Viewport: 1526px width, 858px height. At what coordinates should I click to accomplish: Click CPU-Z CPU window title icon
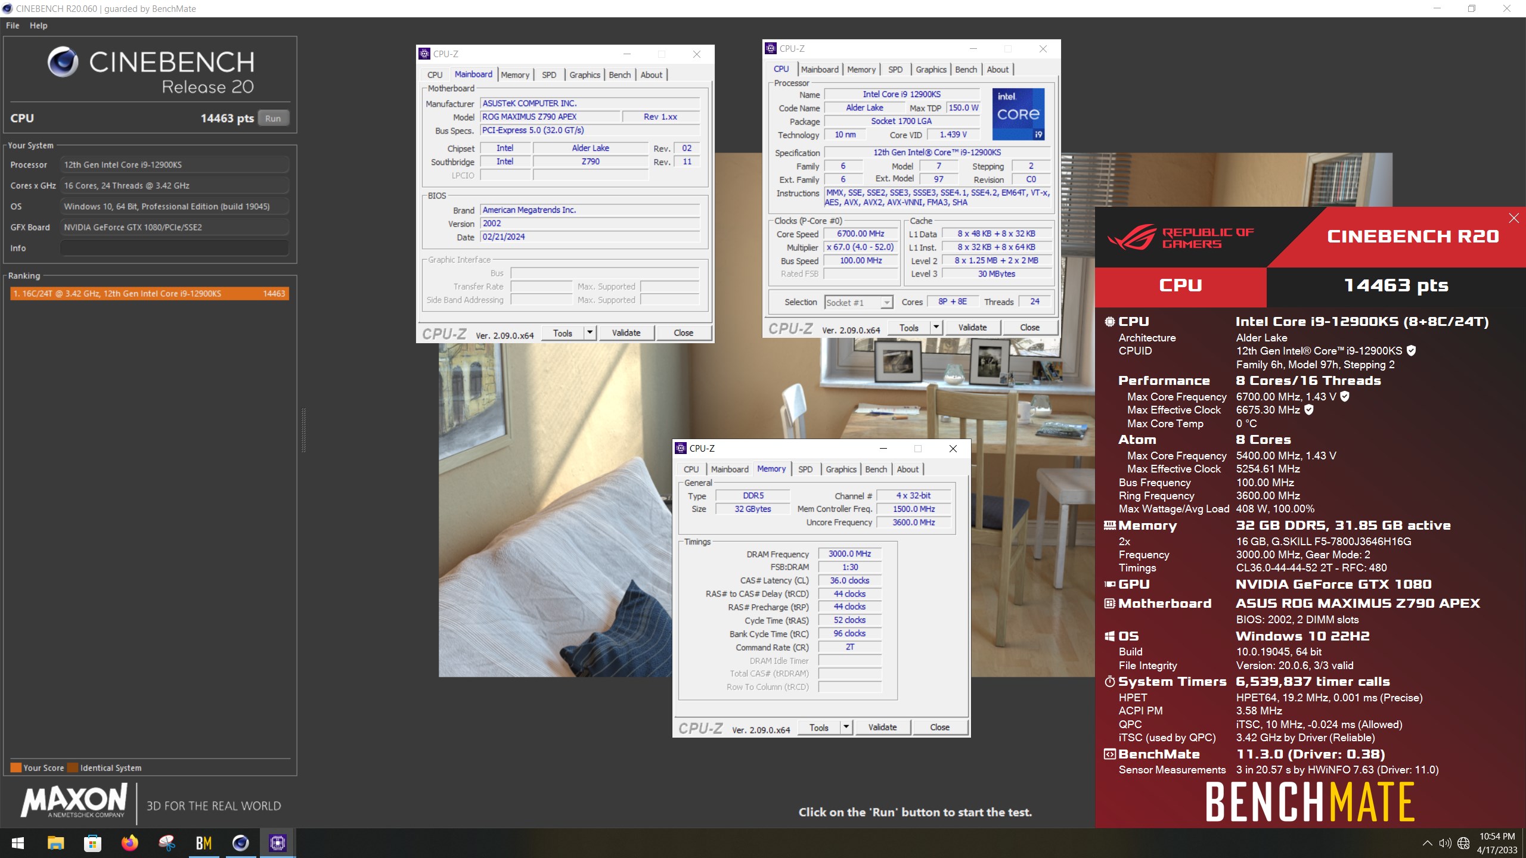point(771,48)
